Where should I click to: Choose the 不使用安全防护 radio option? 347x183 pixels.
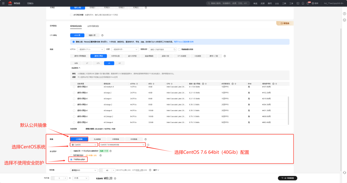tap(71, 159)
